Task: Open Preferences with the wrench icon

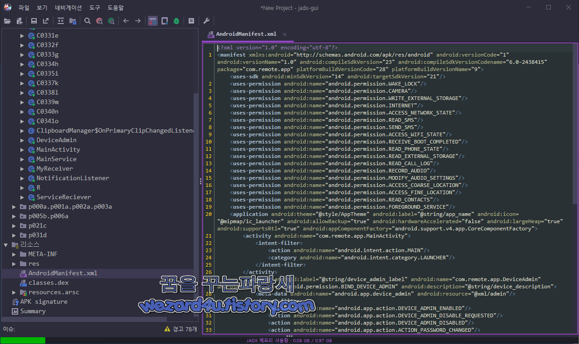Action: tap(206, 21)
